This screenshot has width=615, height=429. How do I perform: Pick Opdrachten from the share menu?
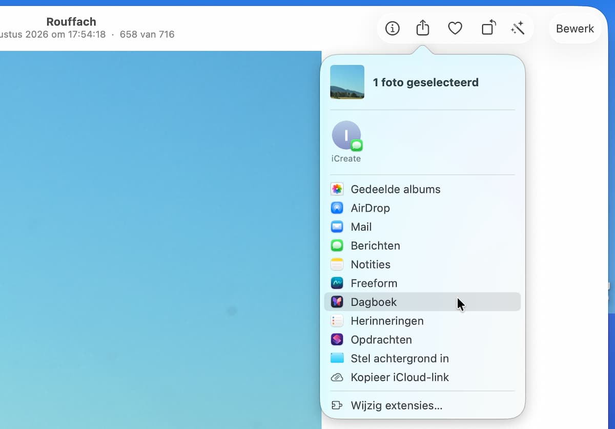point(422,340)
